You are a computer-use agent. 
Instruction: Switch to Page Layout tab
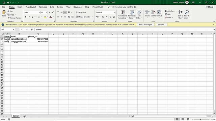pos(31,7)
